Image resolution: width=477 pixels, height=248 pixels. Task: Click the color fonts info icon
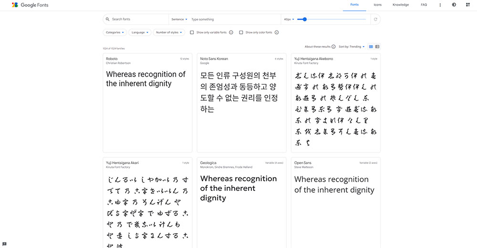[277, 32]
